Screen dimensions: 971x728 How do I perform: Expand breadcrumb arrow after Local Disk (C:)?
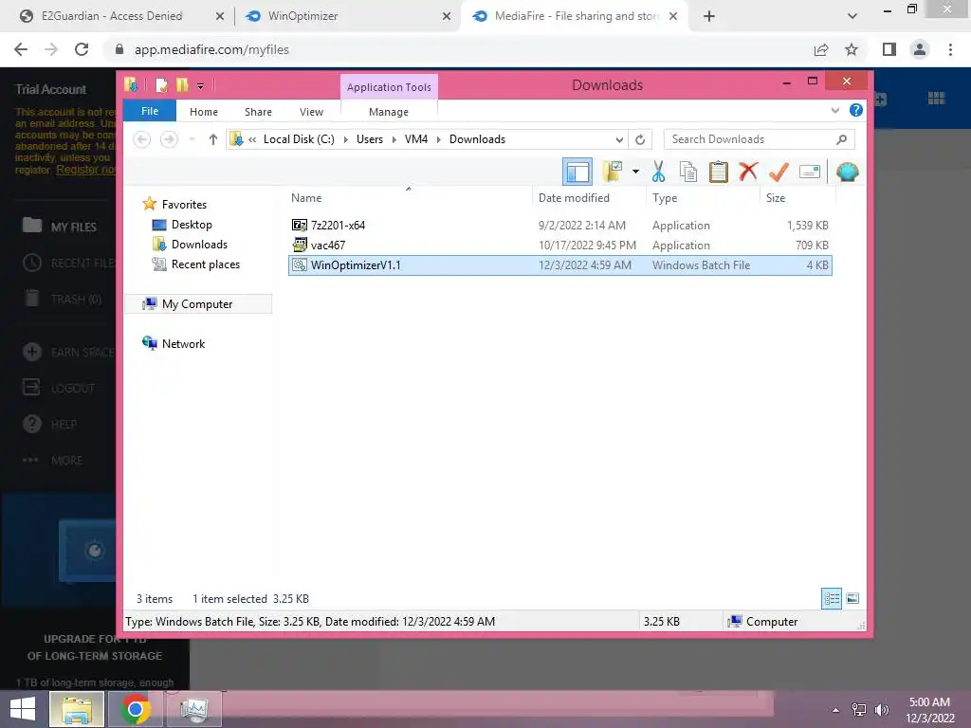345,140
